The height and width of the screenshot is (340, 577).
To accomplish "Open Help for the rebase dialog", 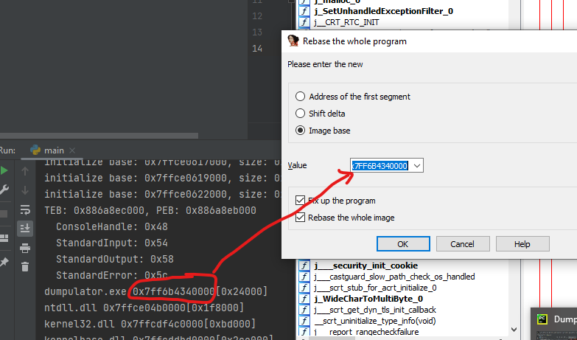I will (522, 244).
